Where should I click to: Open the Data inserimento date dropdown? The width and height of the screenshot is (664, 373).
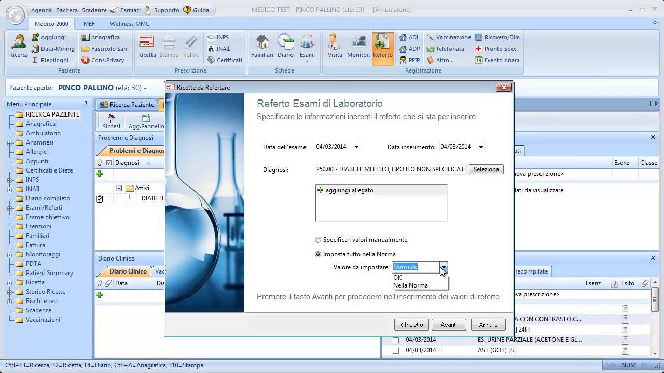(481, 147)
